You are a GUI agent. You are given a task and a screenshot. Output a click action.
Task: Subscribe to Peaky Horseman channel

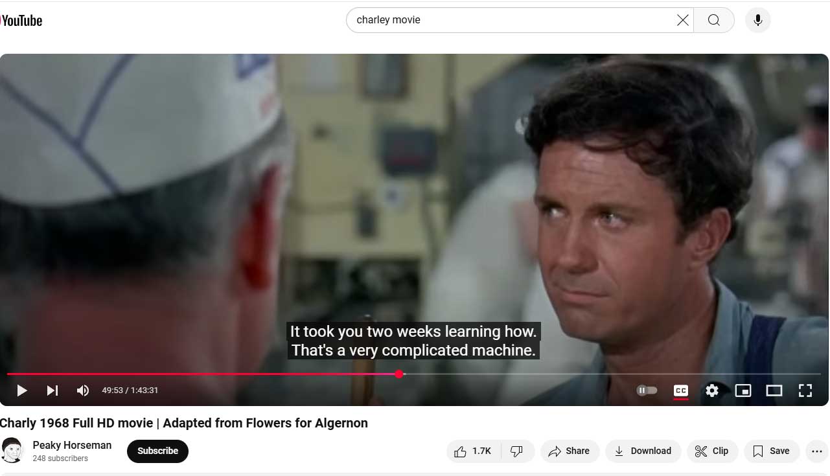coord(157,451)
